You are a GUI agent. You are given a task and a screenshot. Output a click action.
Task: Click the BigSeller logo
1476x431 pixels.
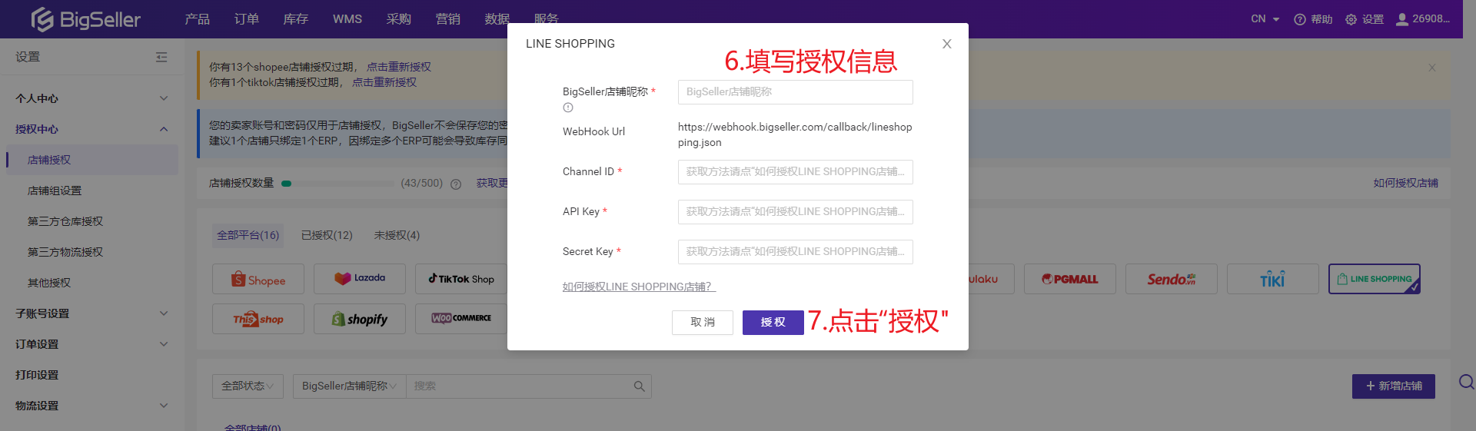coord(85,19)
